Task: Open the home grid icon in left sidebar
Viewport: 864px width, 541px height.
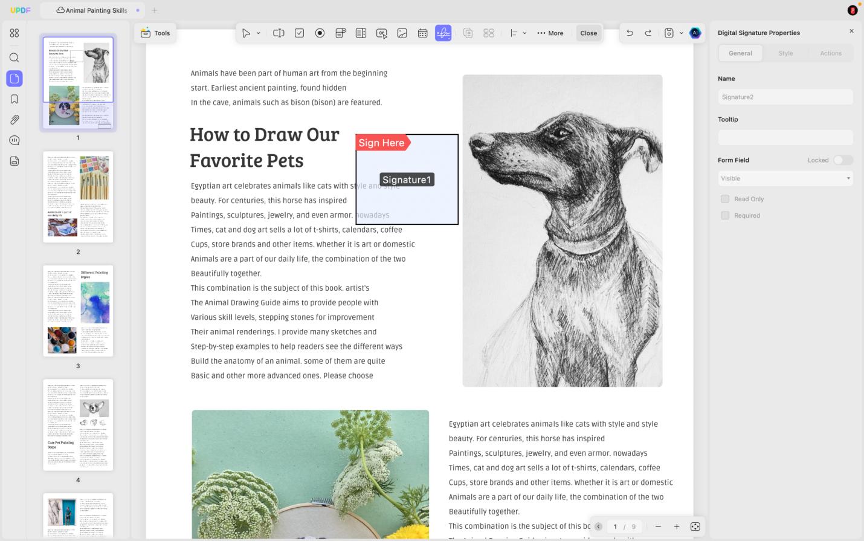Action: click(x=15, y=33)
